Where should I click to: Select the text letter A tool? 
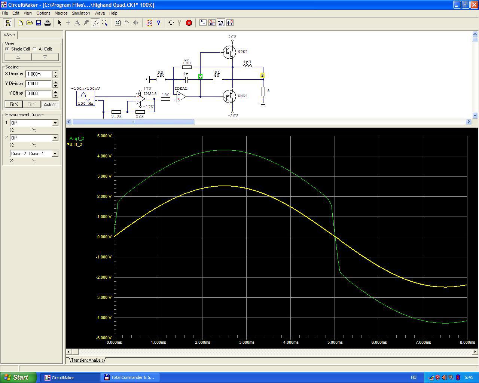point(77,23)
